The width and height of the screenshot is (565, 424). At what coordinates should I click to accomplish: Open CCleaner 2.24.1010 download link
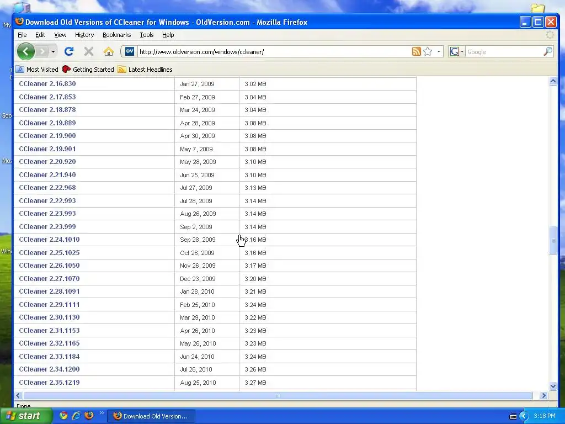[x=49, y=240]
